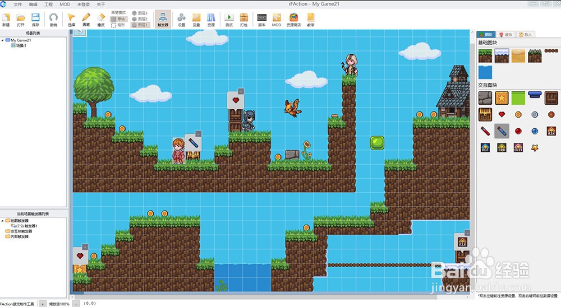Screen dimensions: 561x307
Task: Pick the ATK upgrade tile
Action: pos(551,131)
